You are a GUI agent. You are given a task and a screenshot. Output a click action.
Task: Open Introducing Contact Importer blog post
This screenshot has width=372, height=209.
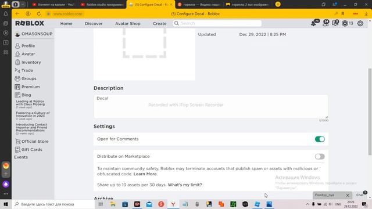(31, 128)
